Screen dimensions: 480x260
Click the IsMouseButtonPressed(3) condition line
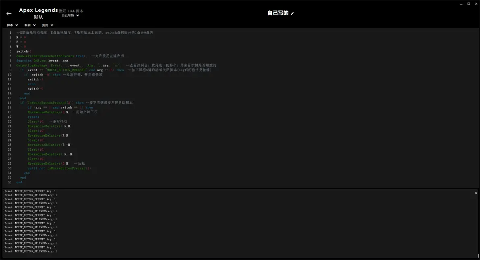click(77, 102)
